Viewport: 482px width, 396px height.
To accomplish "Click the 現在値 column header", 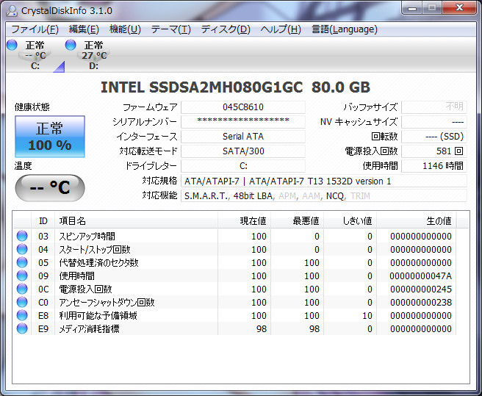I will coord(245,220).
